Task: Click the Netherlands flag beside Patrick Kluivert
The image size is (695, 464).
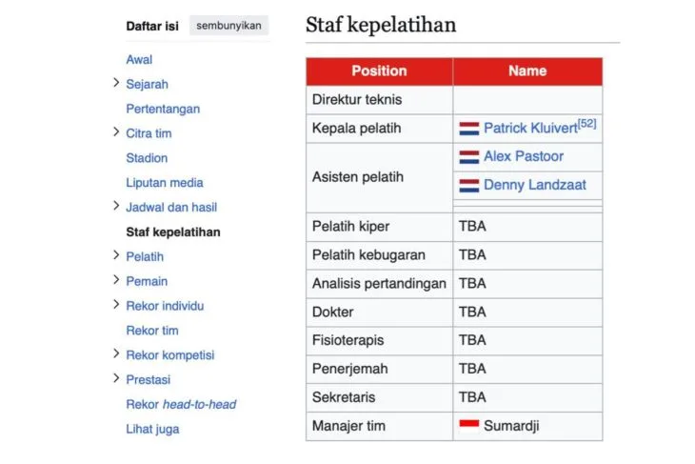Action: (468, 128)
